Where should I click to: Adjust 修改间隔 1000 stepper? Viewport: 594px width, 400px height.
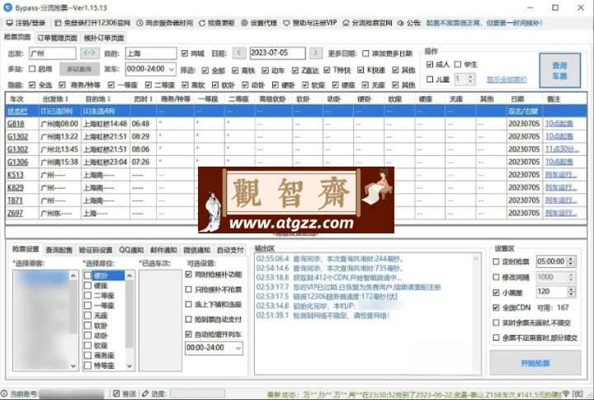tap(571, 277)
